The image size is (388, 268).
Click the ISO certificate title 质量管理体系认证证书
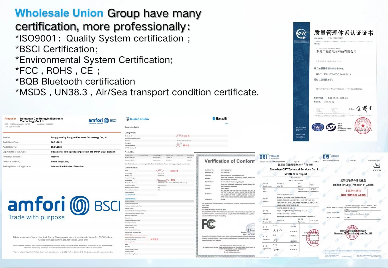tap(344, 33)
